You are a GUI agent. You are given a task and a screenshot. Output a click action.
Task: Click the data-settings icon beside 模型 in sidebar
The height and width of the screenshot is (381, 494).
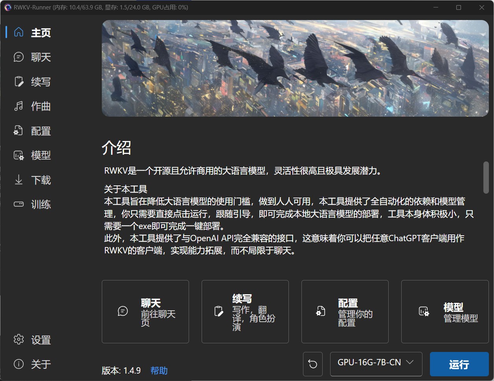pyautogui.click(x=19, y=155)
